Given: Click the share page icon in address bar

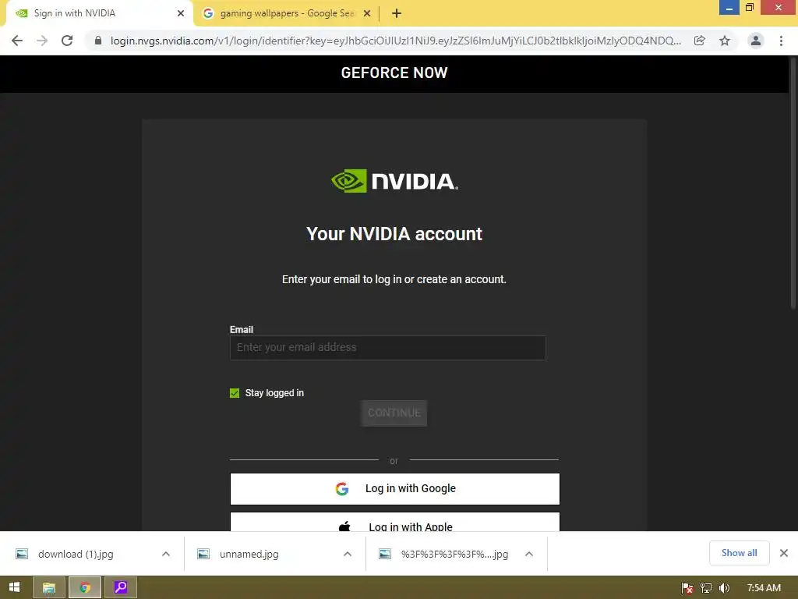Looking at the screenshot, I should 700,41.
